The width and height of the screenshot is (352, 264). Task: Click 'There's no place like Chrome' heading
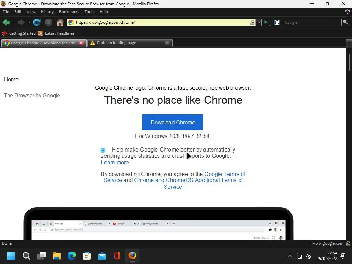(173, 100)
